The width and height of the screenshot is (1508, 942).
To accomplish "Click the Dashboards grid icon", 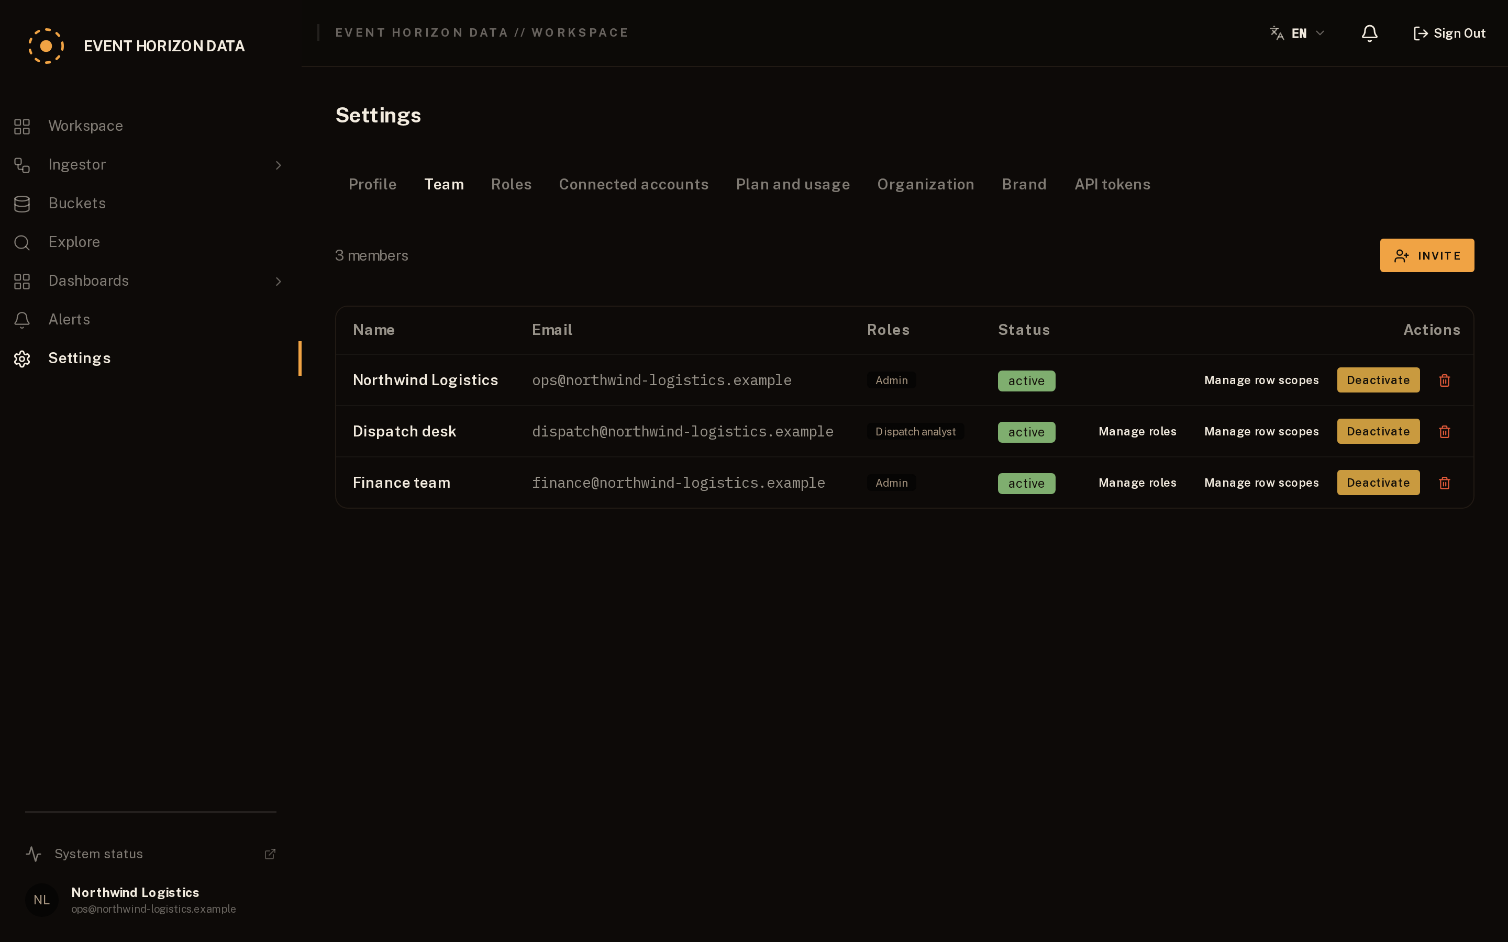I will pyautogui.click(x=22, y=281).
